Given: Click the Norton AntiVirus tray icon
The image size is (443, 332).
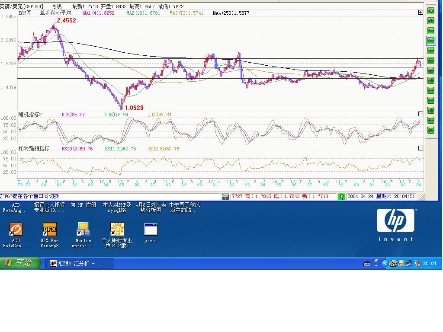Looking at the screenshot, I should [x=401, y=263].
